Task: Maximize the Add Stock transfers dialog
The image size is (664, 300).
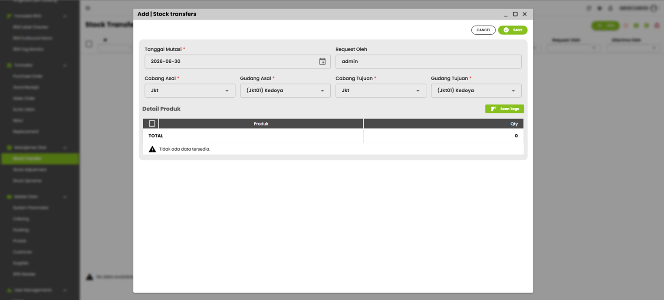Action: tap(515, 14)
